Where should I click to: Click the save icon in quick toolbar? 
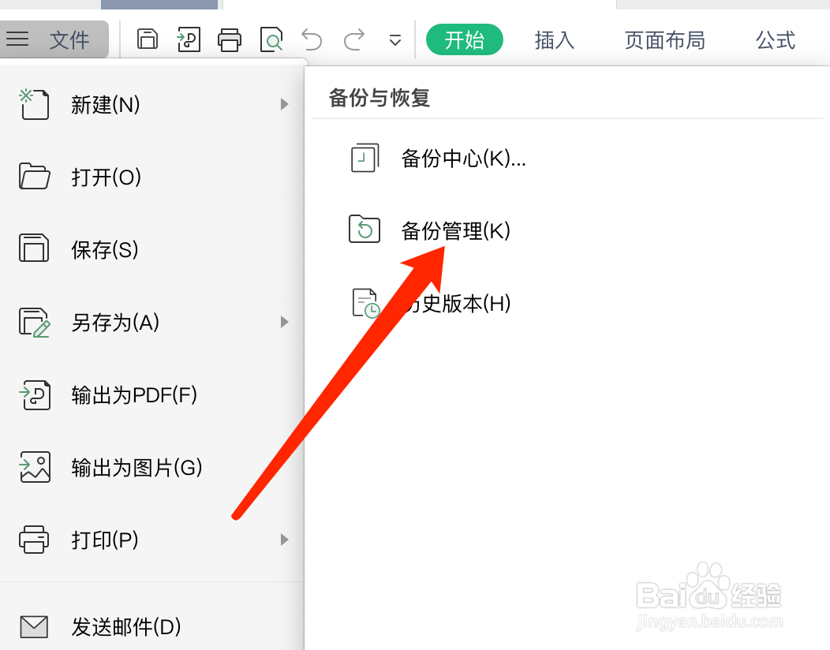tap(148, 39)
